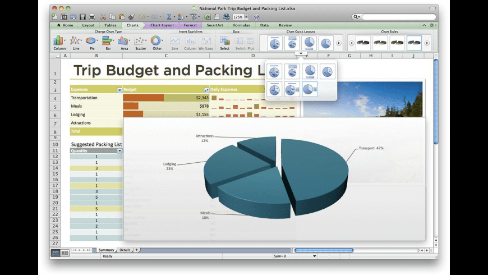Select the $1,155 Lodging budget cell
The width and height of the screenshot is (488, 275).
click(166, 114)
